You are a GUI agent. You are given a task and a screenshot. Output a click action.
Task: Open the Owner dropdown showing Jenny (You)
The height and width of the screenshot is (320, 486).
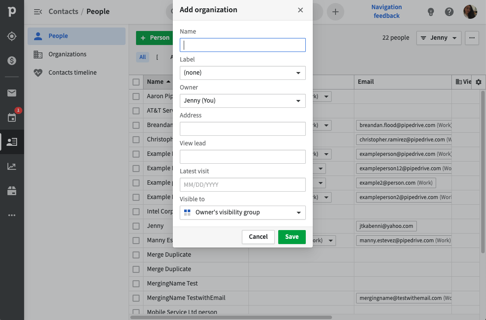(x=242, y=101)
